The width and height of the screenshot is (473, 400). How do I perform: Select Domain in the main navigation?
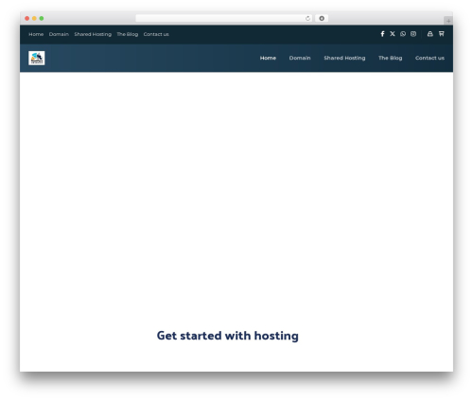(300, 58)
